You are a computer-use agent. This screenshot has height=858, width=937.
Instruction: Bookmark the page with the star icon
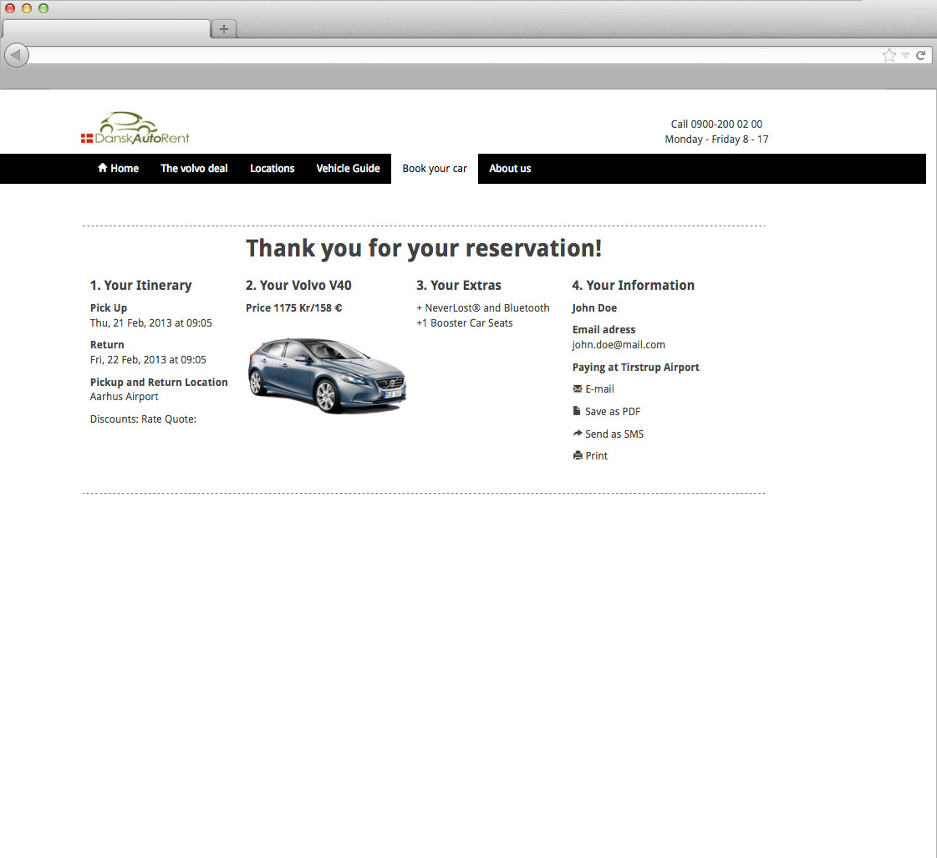click(x=889, y=55)
